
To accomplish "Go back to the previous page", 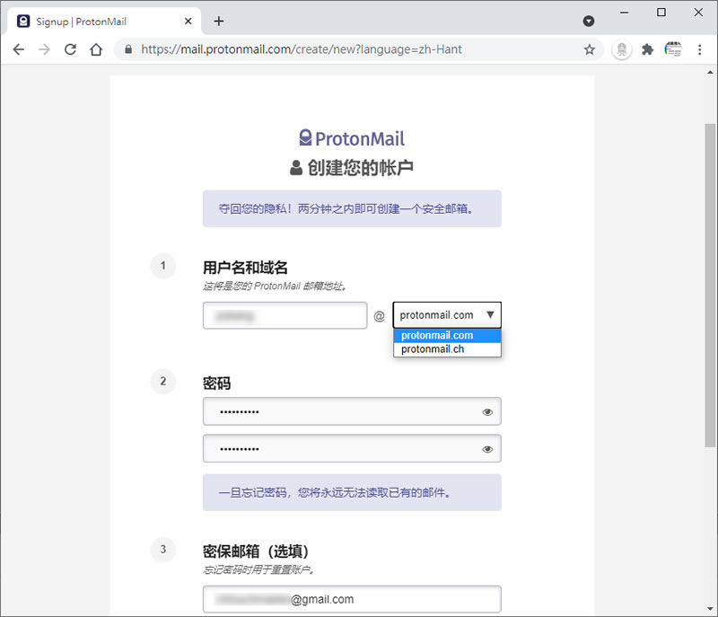I will coord(18,49).
